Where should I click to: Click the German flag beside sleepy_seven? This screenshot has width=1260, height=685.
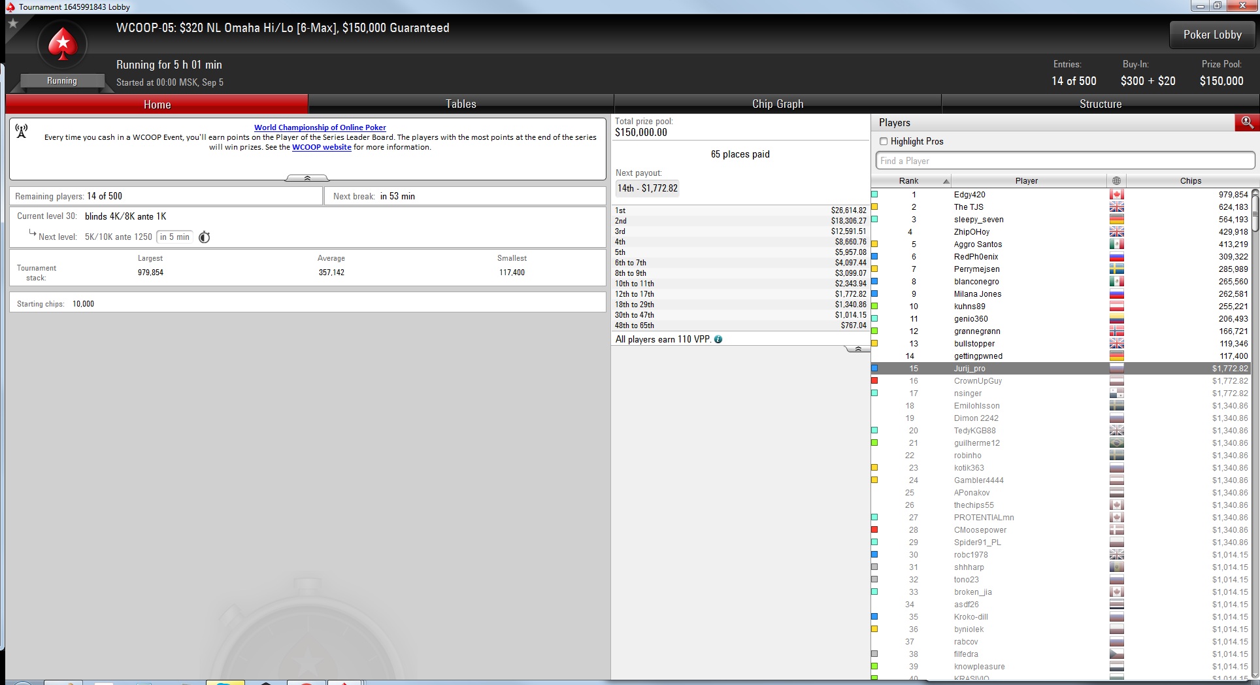1116,220
